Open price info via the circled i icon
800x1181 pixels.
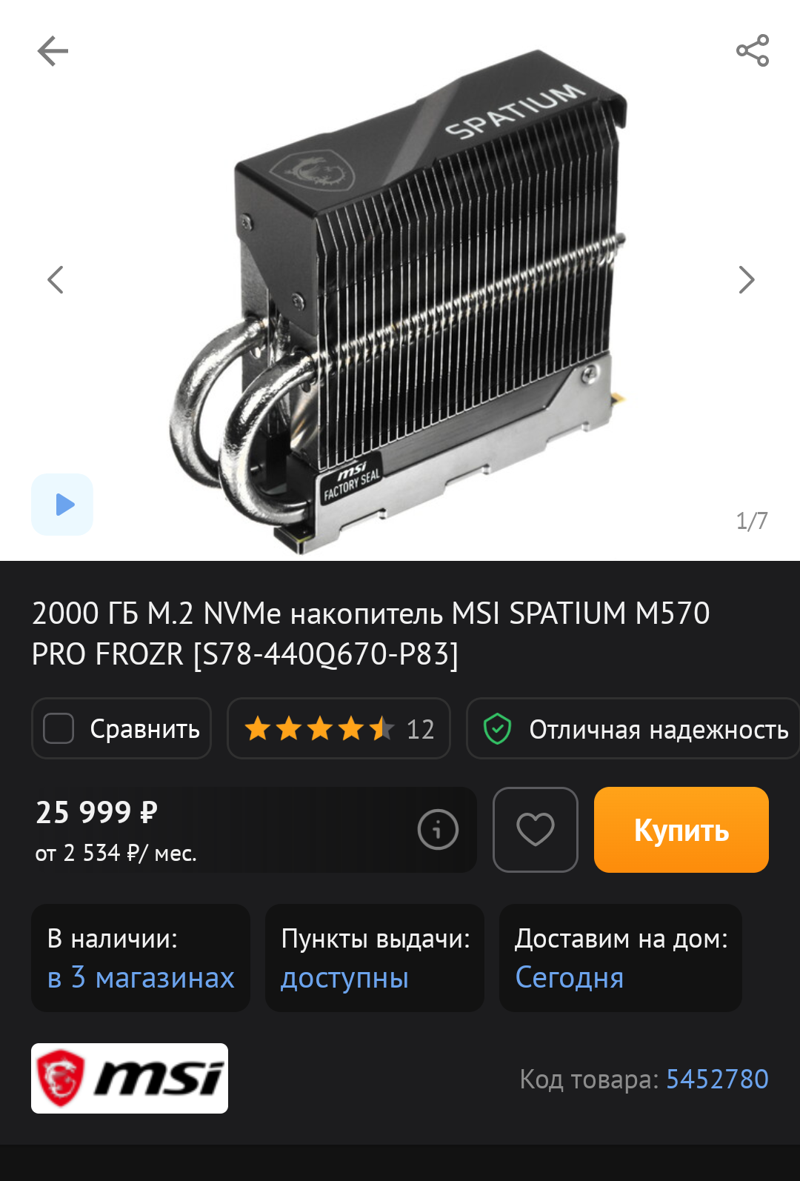(x=438, y=829)
